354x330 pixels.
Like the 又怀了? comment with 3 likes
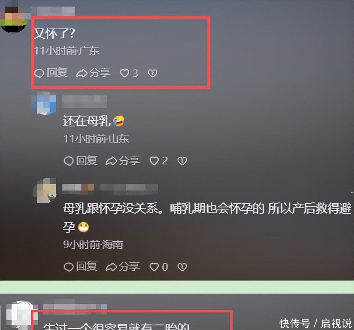click(129, 73)
